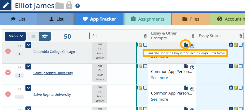Generate essay Doc for Salve Regina University
This screenshot has height=110, width=245.
coord(186,88)
